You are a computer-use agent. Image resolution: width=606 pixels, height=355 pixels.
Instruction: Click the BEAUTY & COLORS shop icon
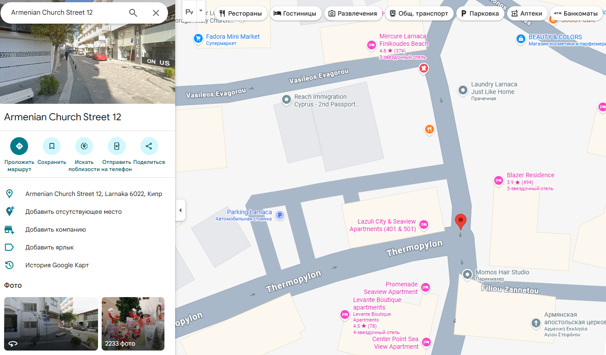pyautogui.click(x=520, y=39)
